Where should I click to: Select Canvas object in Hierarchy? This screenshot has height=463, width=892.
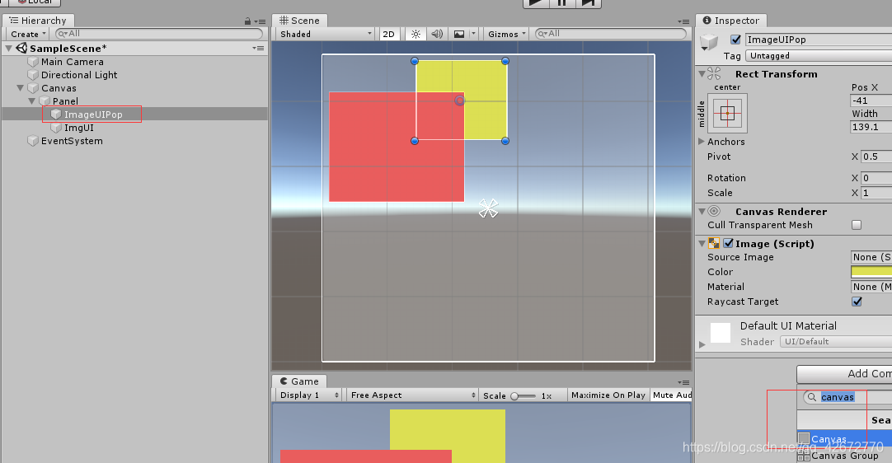point(59,88)
